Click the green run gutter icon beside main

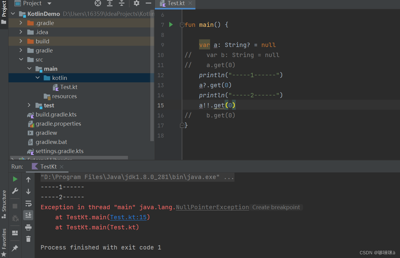171,24
